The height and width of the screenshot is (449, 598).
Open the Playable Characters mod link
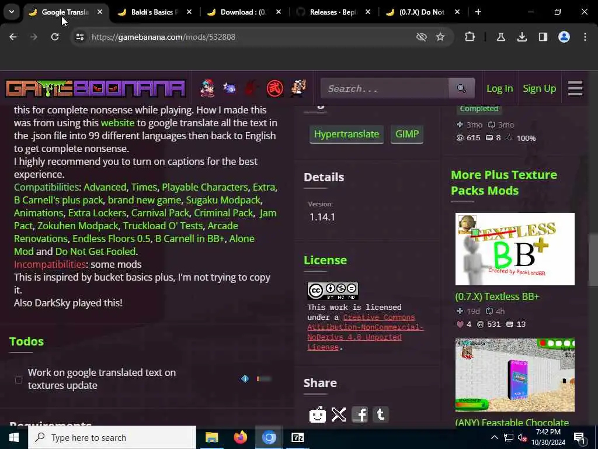click(205, 187)
